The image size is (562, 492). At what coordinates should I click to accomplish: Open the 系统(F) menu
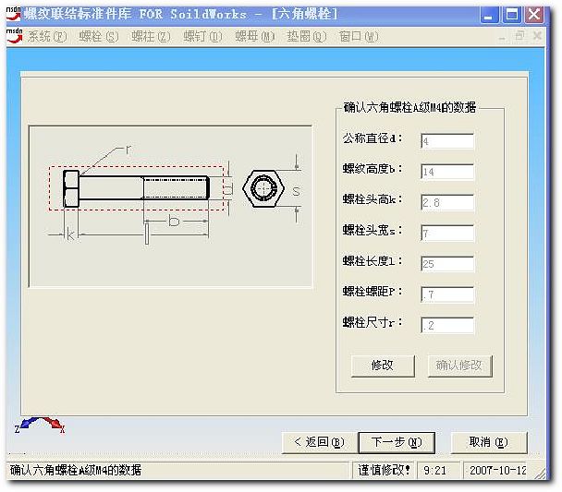(47, 37)
